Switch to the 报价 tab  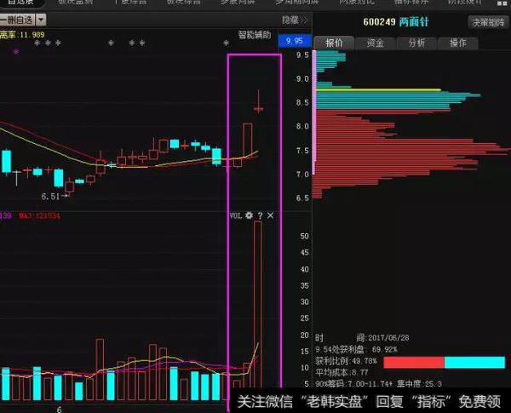click(335, 42)
